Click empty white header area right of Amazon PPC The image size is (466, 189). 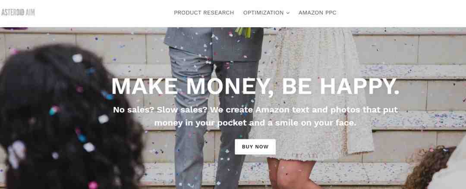[x=401, y=13]
